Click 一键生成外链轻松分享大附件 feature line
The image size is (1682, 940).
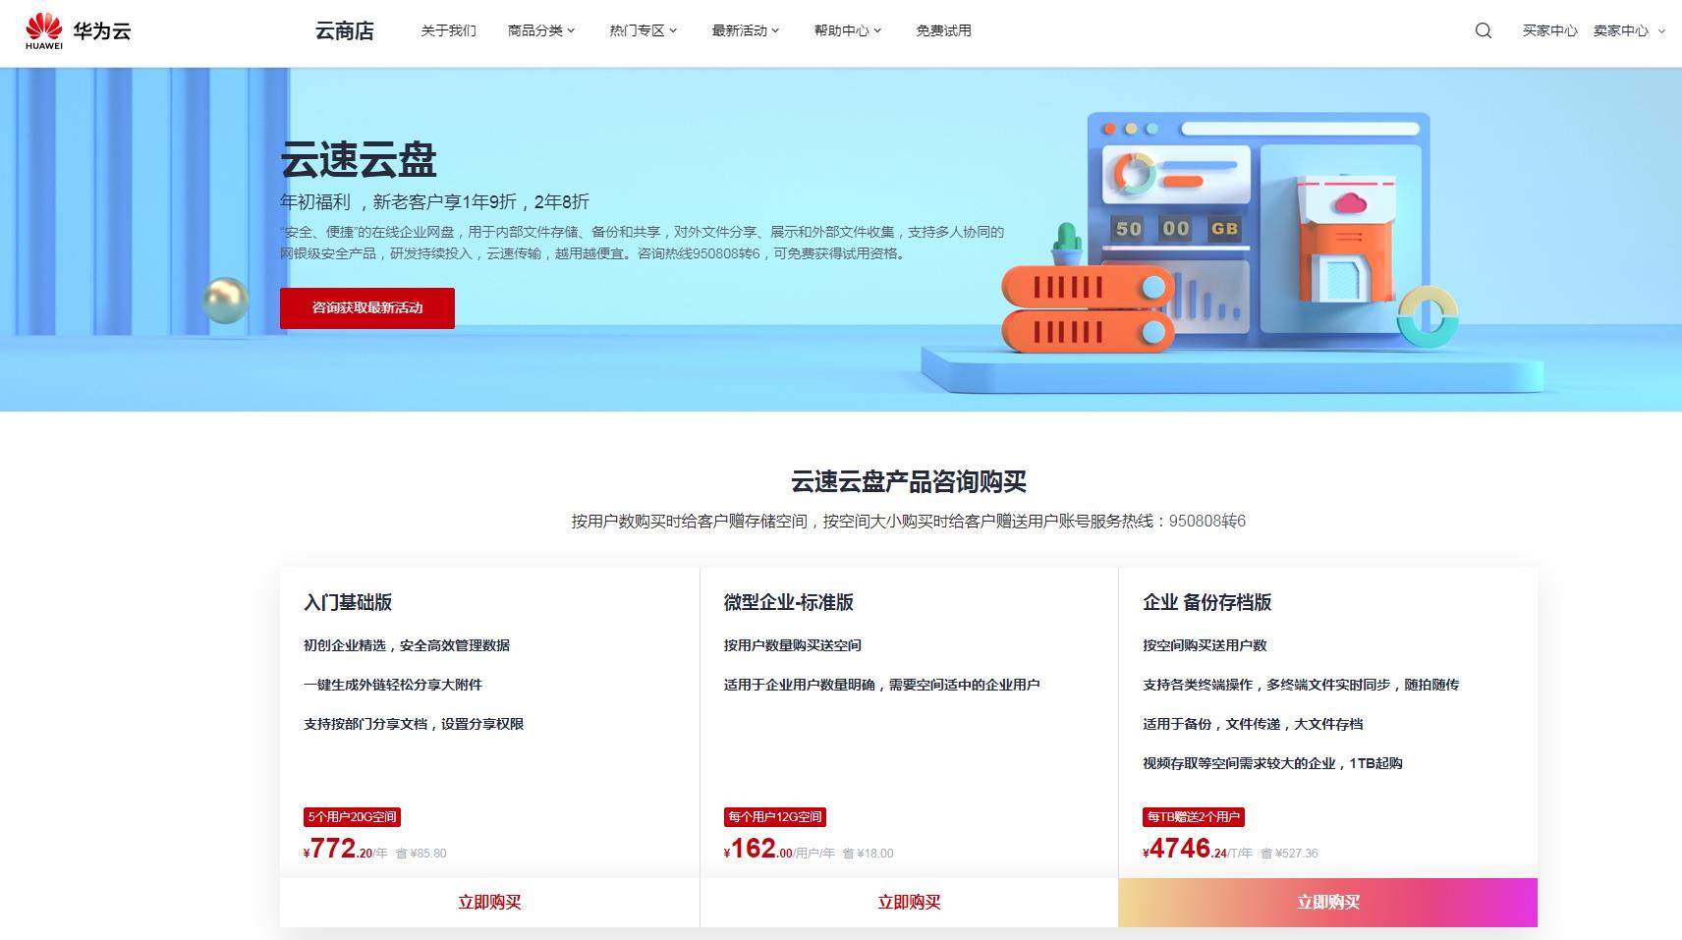[393, 685]
